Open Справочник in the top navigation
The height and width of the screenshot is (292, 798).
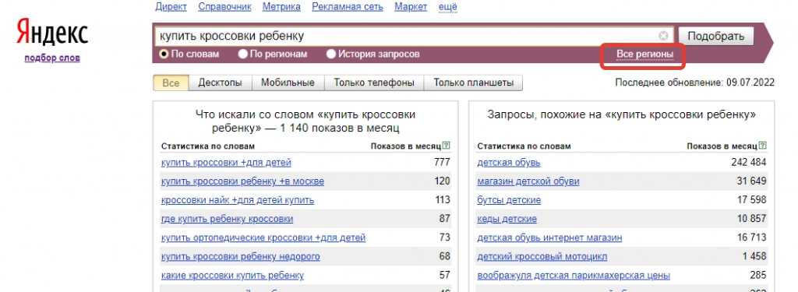(225, 6)
